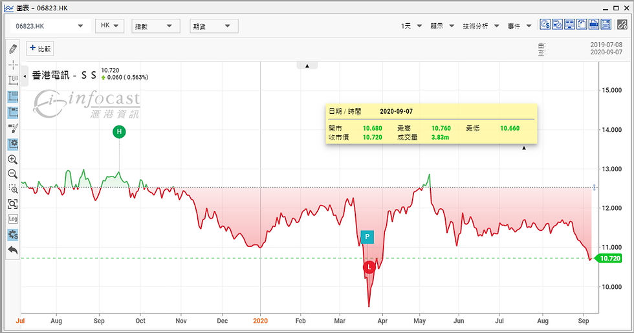Screen dimensions: 634x333
Task: Click the Jul label at start of time axis
Action: click(20, 321)
